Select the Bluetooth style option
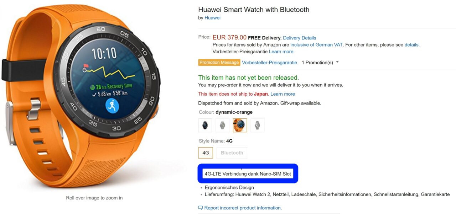The image size is (456, 214). tap(232, 153)
